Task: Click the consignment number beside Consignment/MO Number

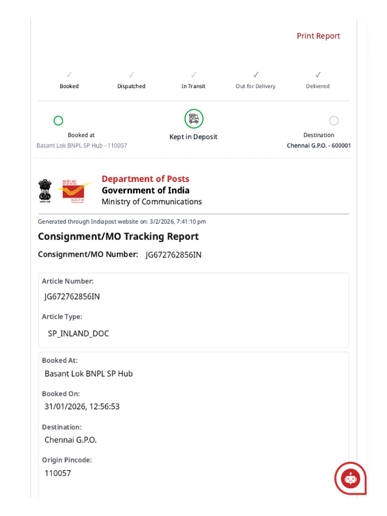Action: coord(173,255)
